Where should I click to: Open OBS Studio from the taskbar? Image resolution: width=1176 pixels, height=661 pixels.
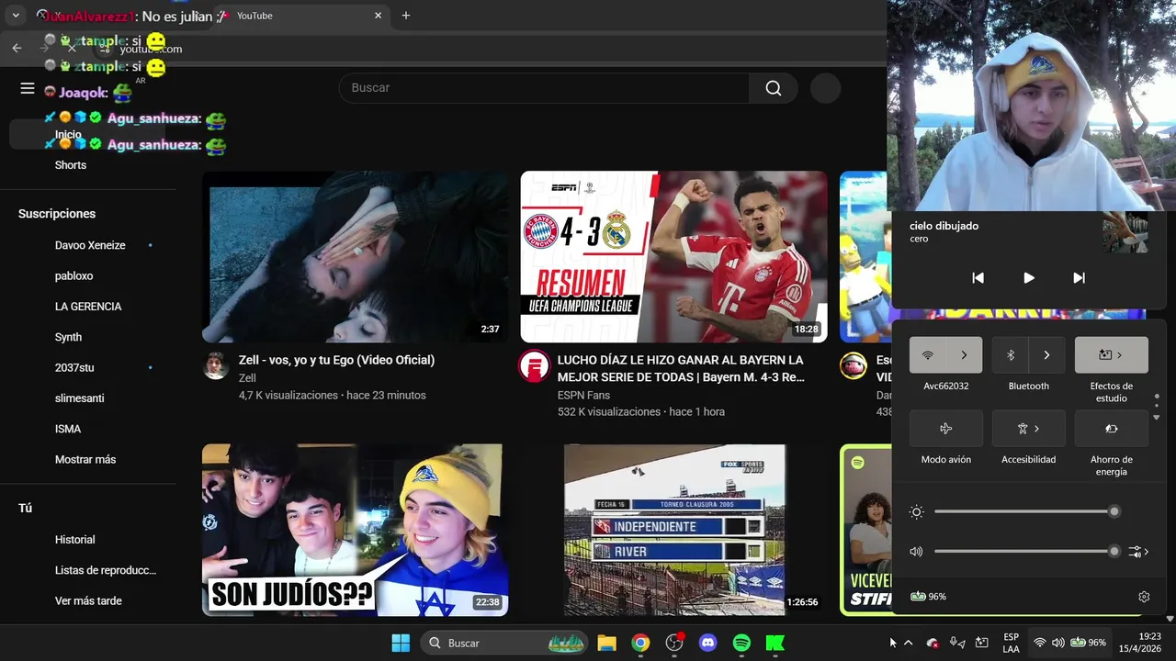[674, 643]
